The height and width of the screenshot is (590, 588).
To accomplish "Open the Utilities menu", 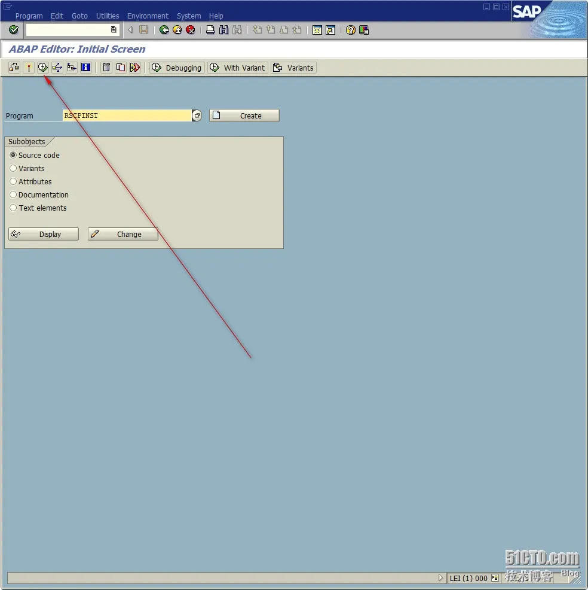I will tap(108, 16).
